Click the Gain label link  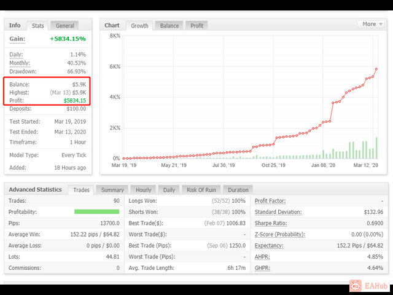pyautogui.click(x=17, y=39)
